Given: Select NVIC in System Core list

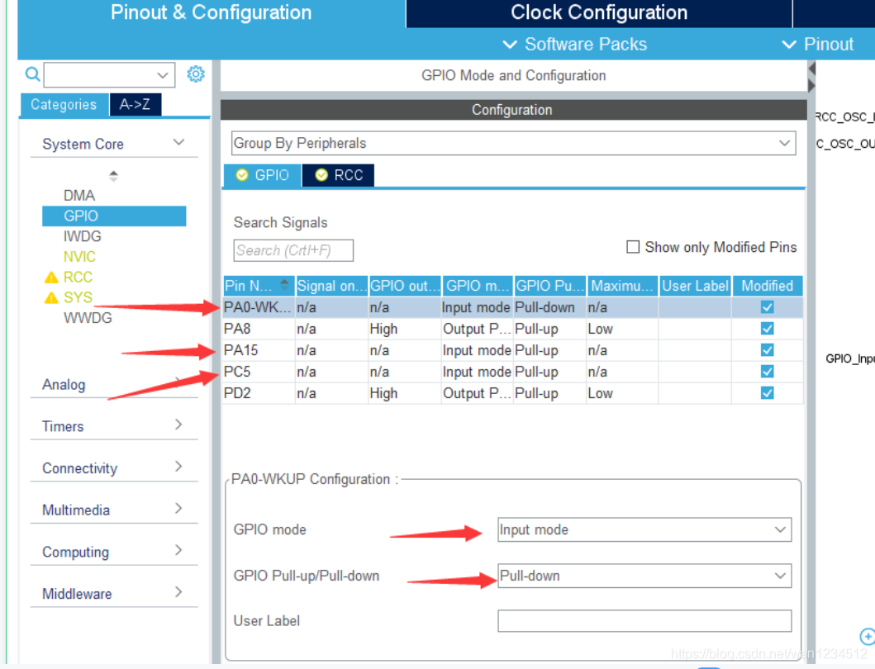Looking at the screenshot, I should [x=79, y=257].
